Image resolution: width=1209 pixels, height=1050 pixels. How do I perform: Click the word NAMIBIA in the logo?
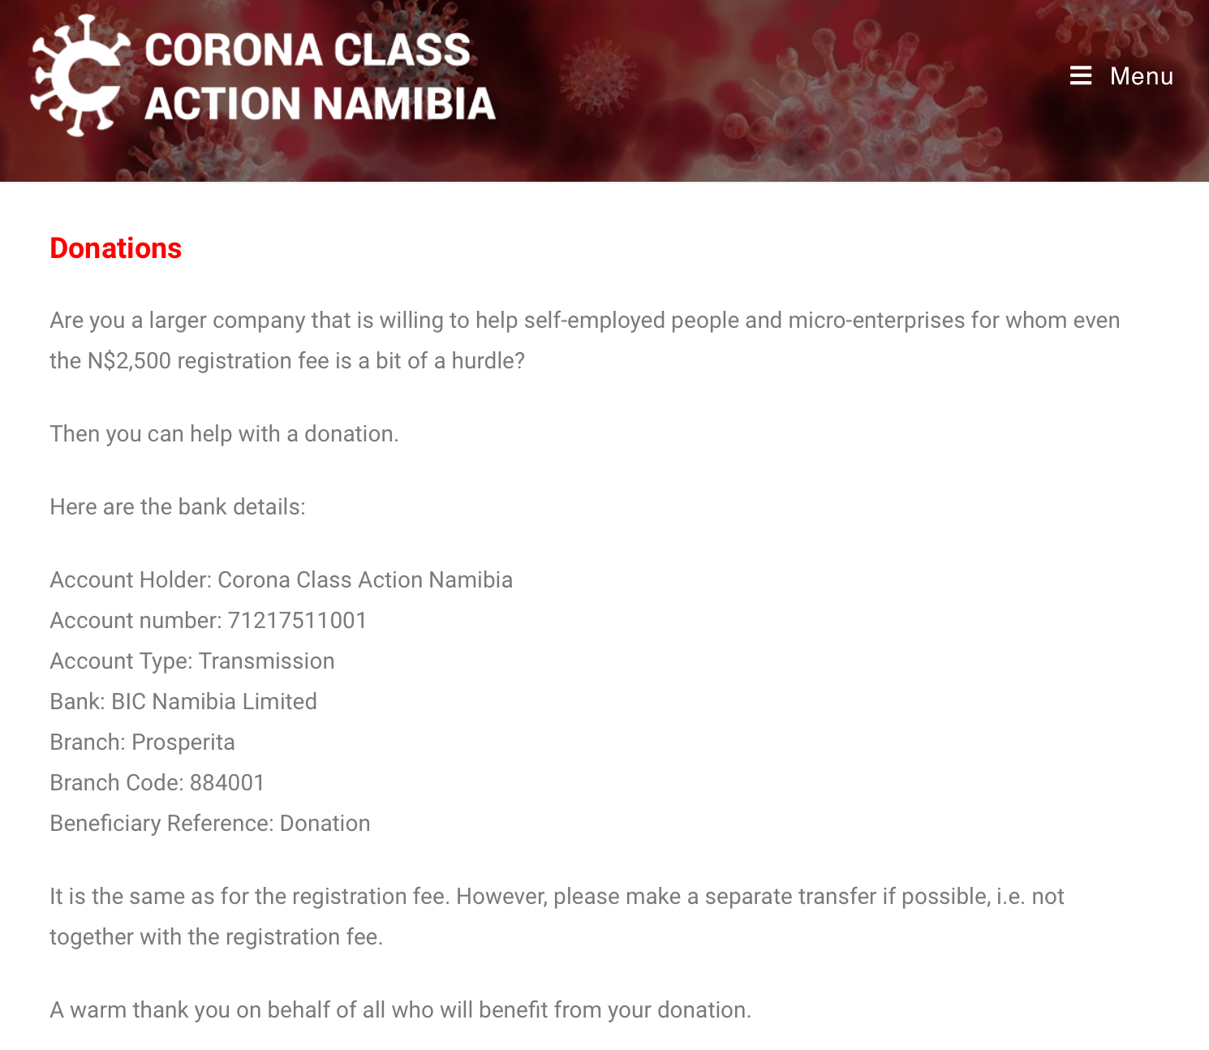point(404,104)
